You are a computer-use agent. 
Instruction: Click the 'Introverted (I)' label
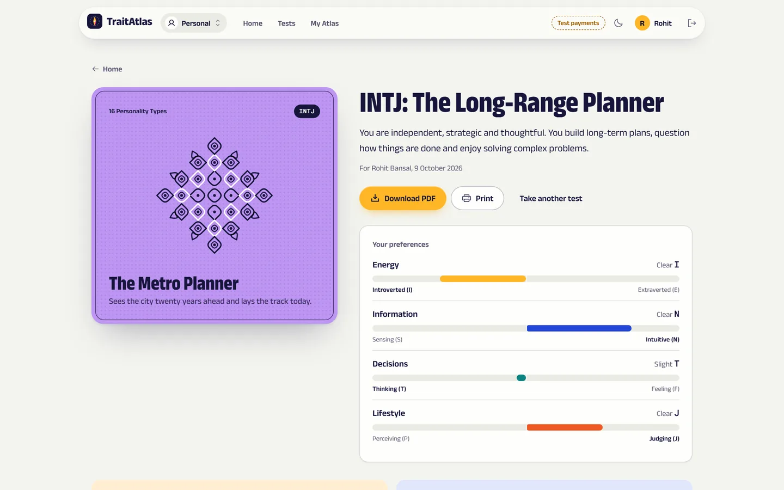click(393, 290)
